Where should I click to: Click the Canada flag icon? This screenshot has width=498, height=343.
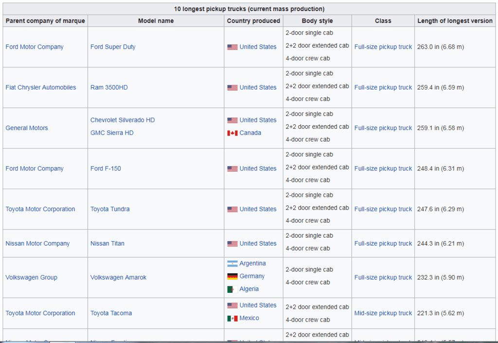[x=232, y=133]
